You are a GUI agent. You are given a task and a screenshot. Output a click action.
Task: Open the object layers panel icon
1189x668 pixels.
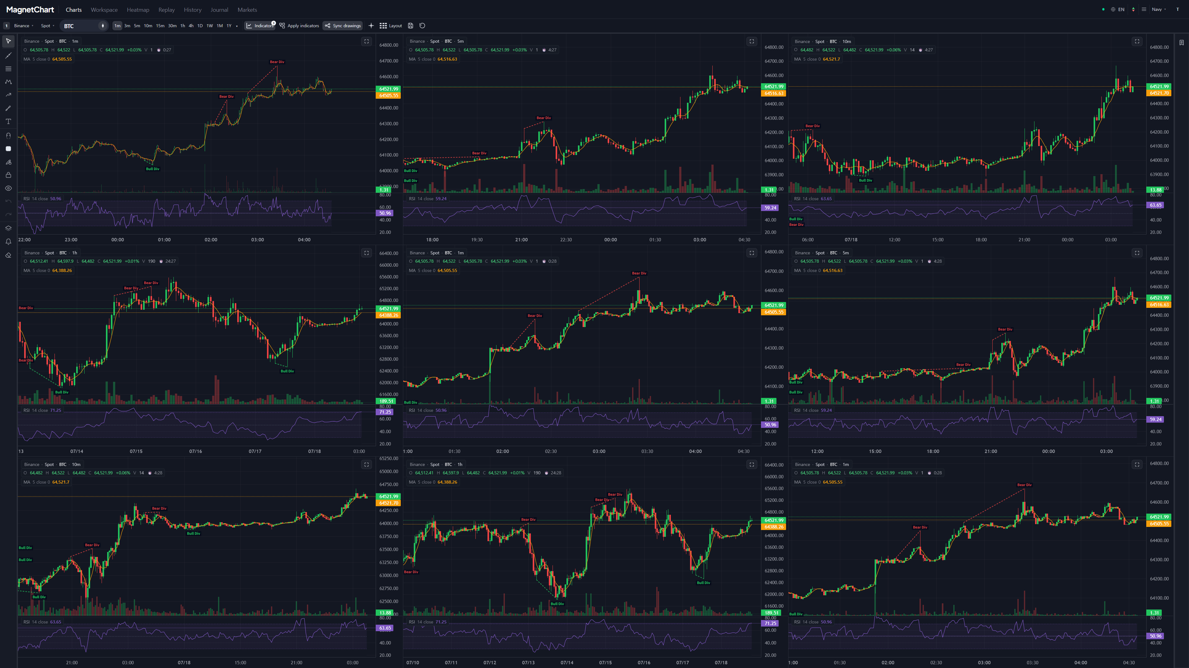8,228
